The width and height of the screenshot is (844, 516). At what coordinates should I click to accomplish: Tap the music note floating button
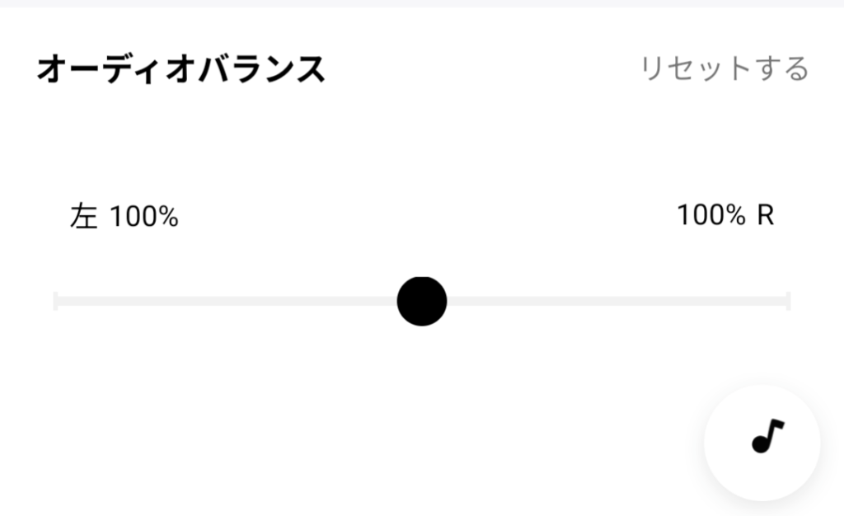coord(767,436)
